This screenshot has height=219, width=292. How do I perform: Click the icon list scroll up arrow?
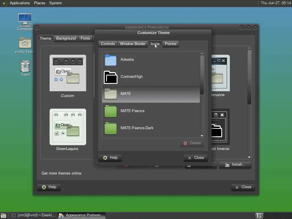202,54
